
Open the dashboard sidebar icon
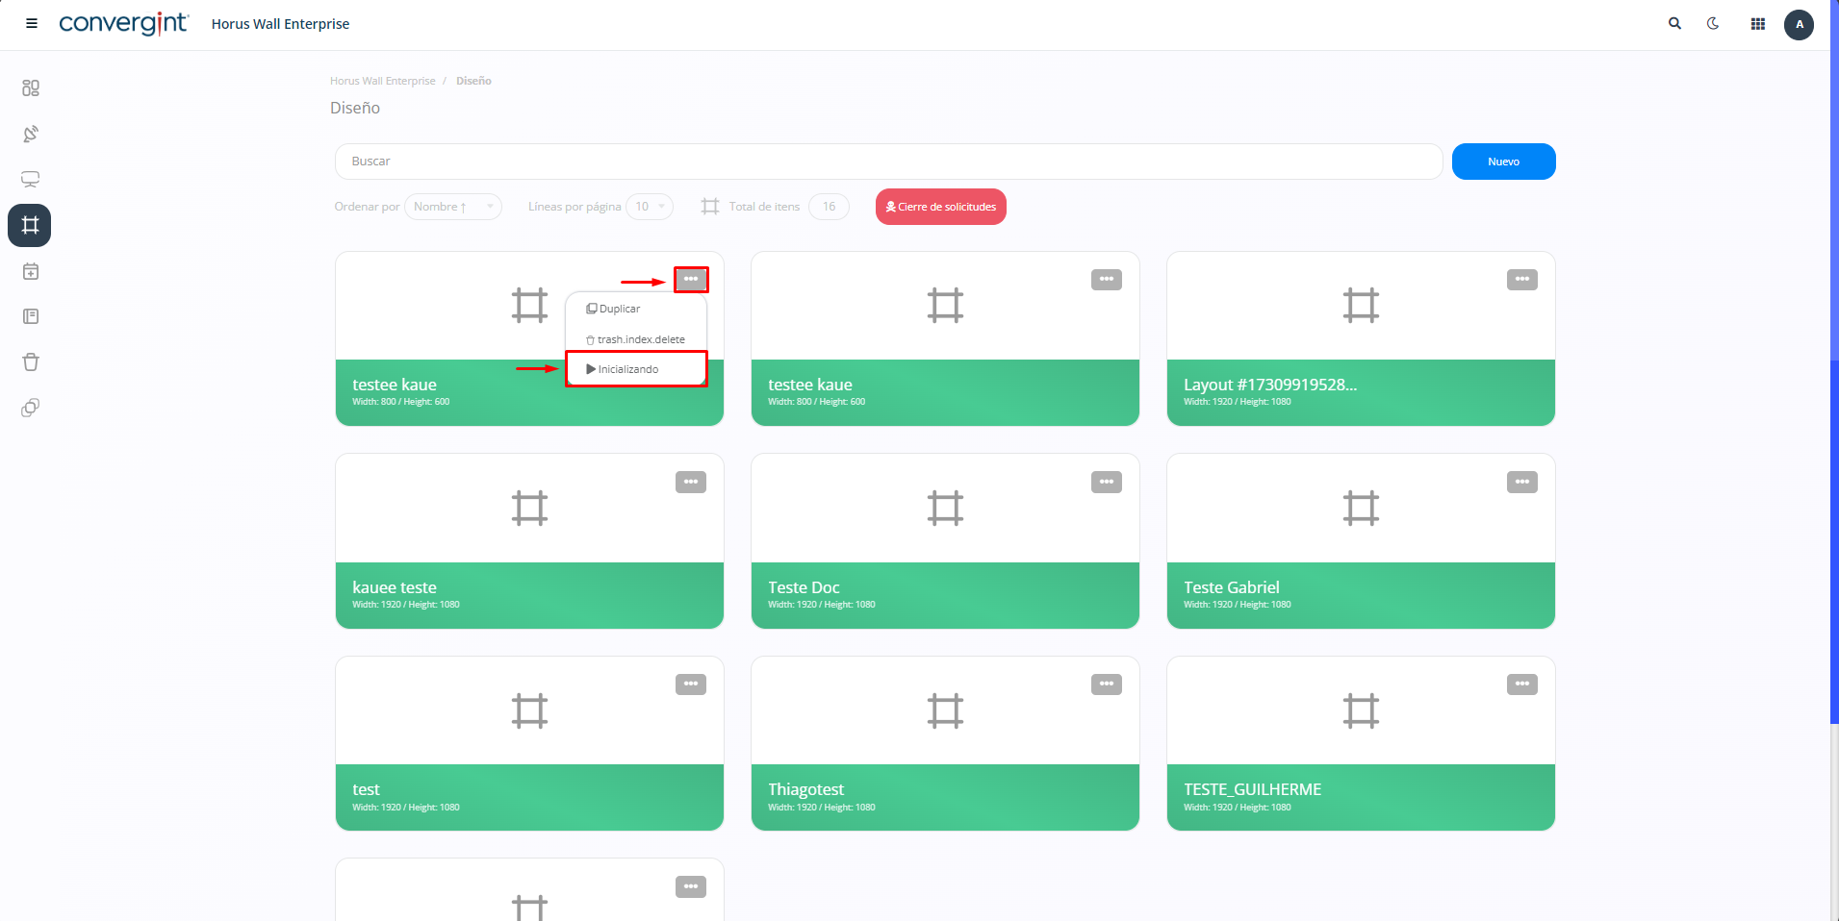click(x=31, y=88)
